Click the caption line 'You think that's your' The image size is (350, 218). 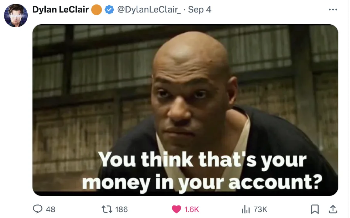click(202, 160)
